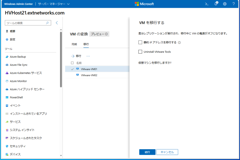Click the 名前 column header
The height and width of the screenshot is (160, 240).
pyautogui.click(x=79, y=63)
